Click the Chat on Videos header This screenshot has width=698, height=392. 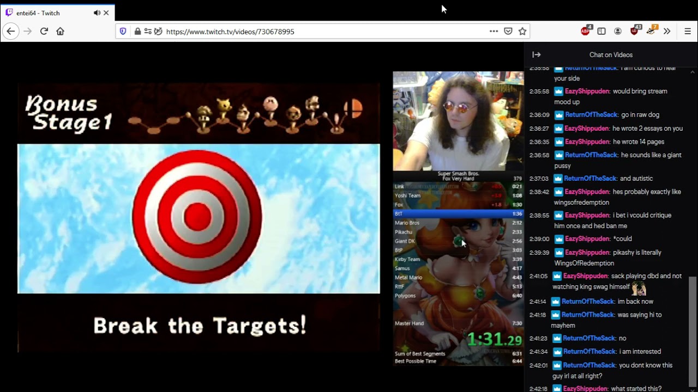611,55
